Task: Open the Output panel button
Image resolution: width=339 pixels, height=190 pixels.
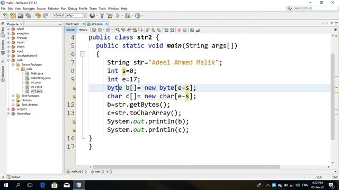Action: [x=13, y=177]
